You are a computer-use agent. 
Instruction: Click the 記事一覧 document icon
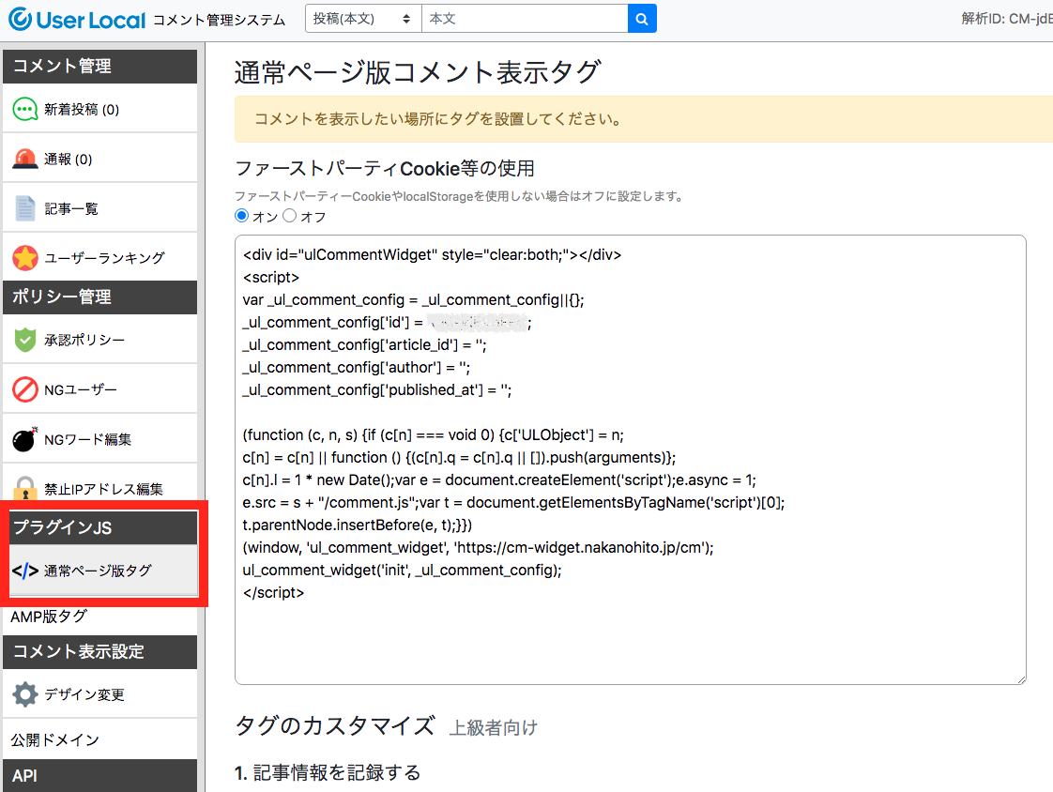[24, 208]
